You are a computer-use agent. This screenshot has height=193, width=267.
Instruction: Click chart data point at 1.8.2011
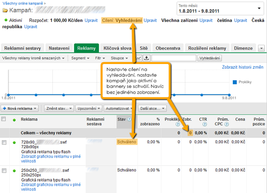tap(9, 95)
